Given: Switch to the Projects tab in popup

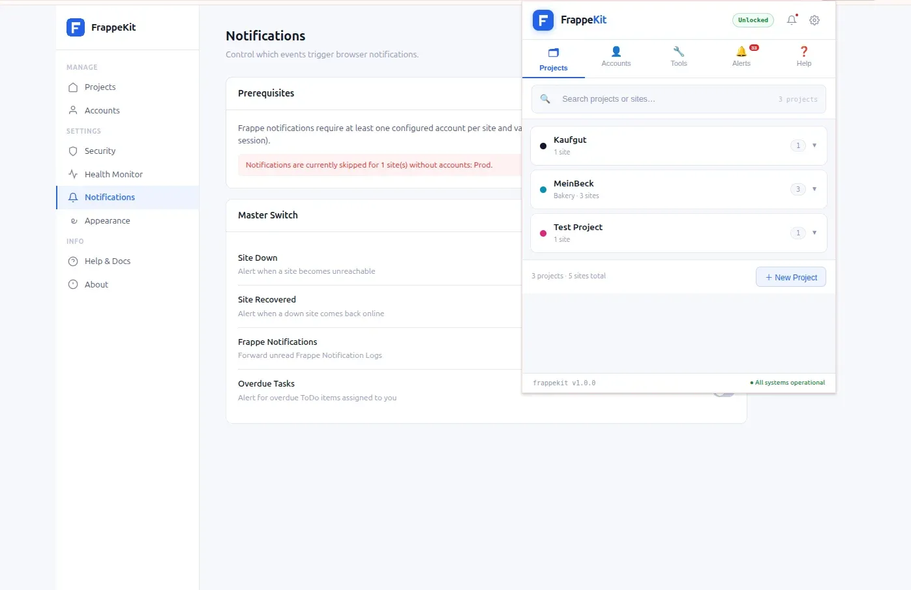Looking at the screenshot, I should point(554,59).
